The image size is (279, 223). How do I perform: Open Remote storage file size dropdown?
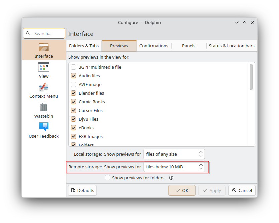coord(174,167)
